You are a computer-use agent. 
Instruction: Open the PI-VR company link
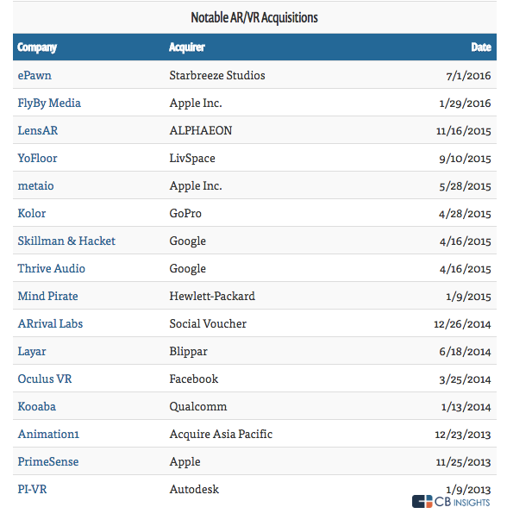pos(32,490)
